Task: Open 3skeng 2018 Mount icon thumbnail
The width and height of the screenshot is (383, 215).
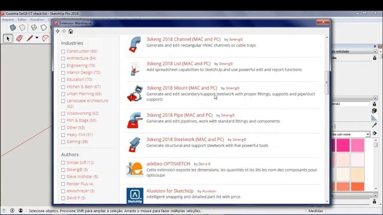Action: pyautogui.click(x=135, y=93)
